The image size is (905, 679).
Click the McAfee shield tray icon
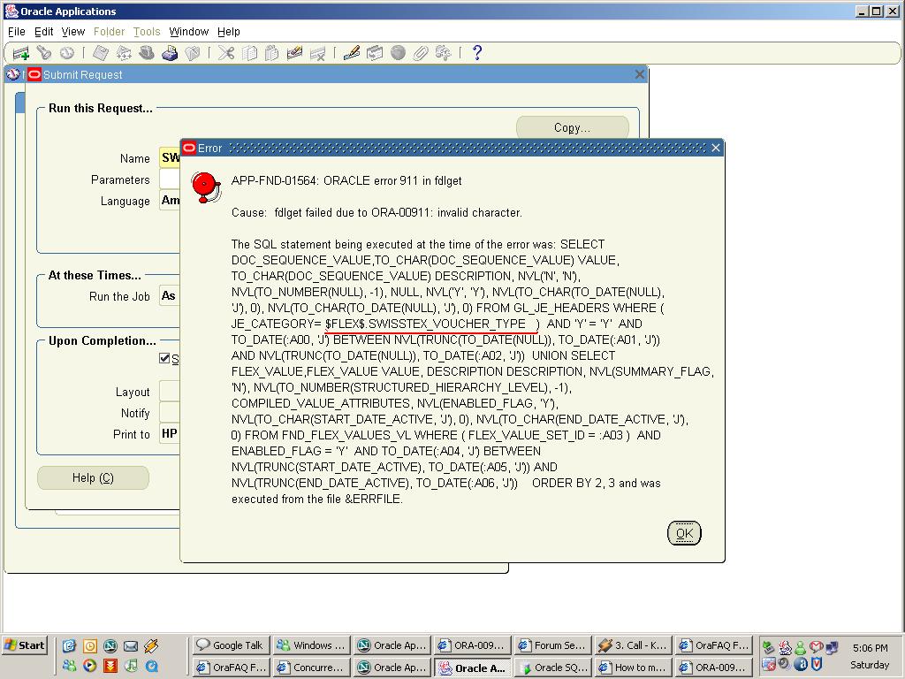(816, 664)
